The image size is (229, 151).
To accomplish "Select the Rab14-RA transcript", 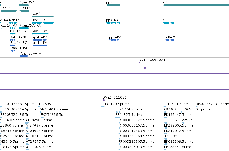I will (8, 28).
